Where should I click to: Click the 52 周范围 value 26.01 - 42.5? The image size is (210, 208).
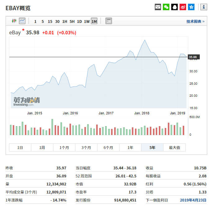126,176
